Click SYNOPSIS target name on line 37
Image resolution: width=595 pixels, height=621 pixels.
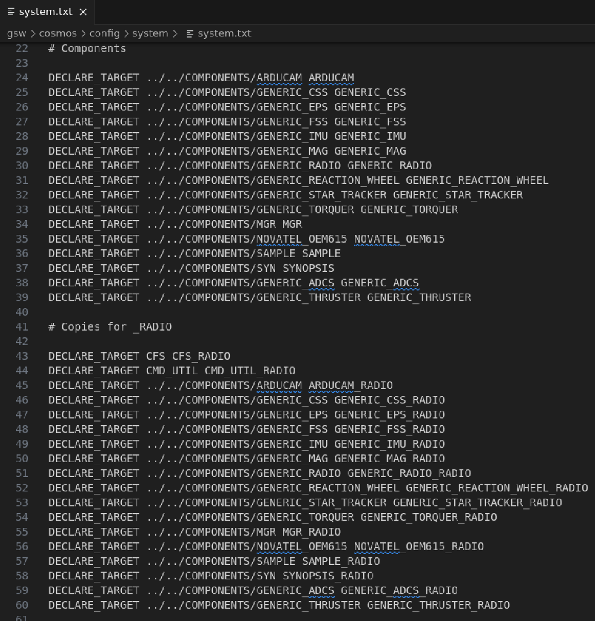pos(309,268)
